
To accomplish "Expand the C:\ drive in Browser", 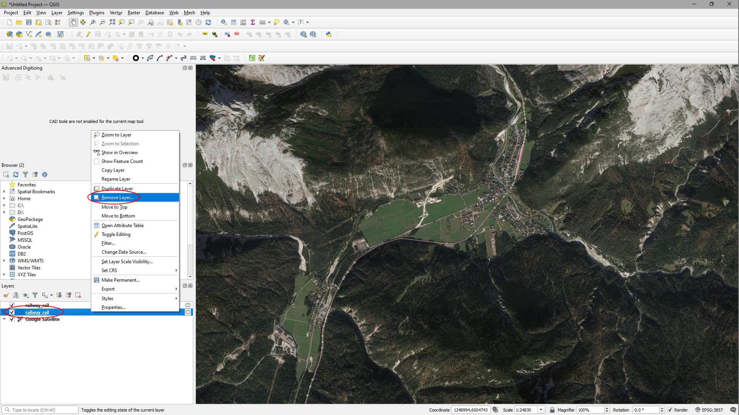I will coord(4,206).
